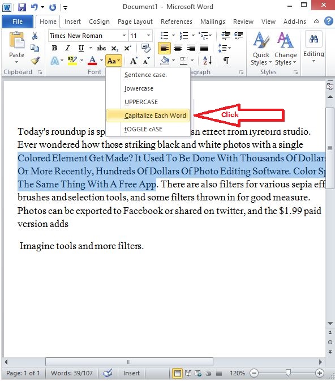Click the Cut scissors icon
This screenshot has width=335, height=381.
point(35,36)
